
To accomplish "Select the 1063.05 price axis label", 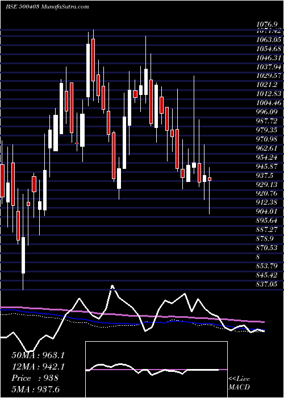I will (269, 40).
